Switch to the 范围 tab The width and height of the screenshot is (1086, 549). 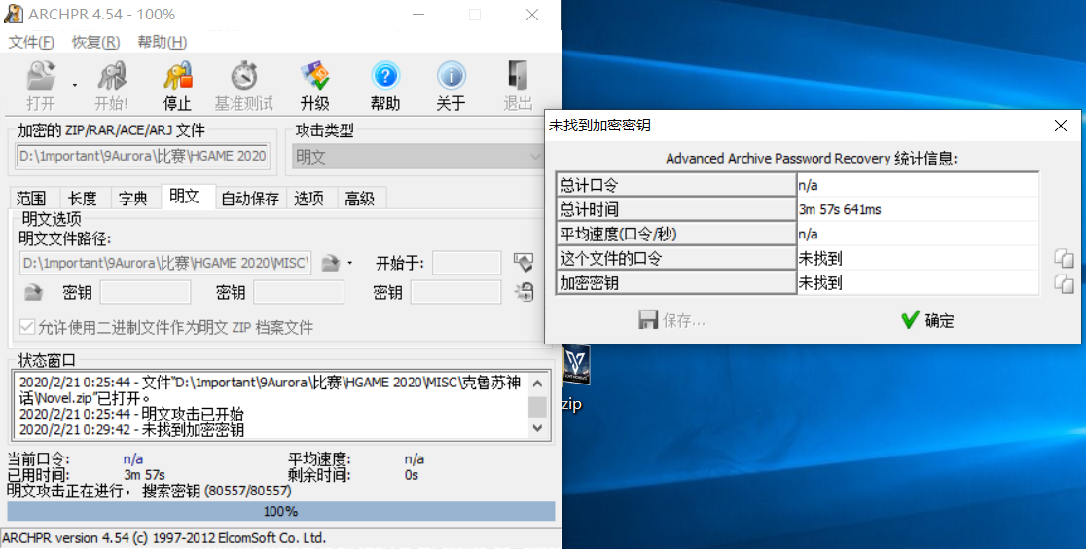(31, 199)
